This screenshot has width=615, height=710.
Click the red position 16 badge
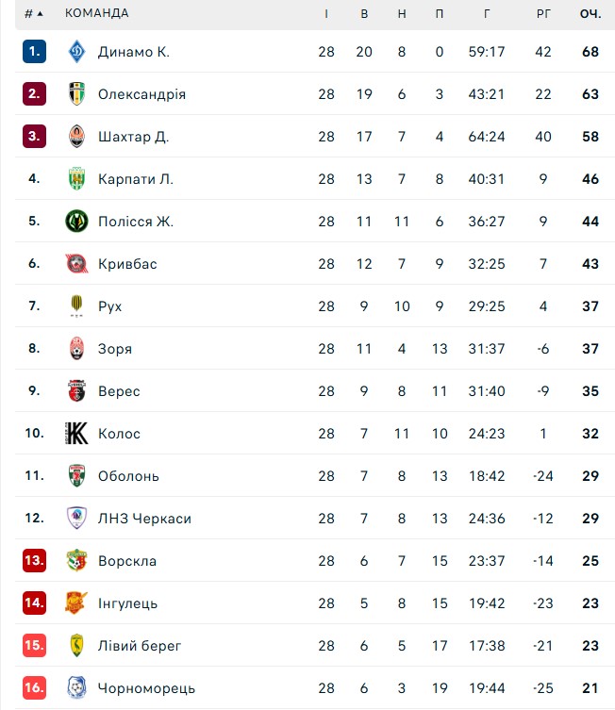34,688
